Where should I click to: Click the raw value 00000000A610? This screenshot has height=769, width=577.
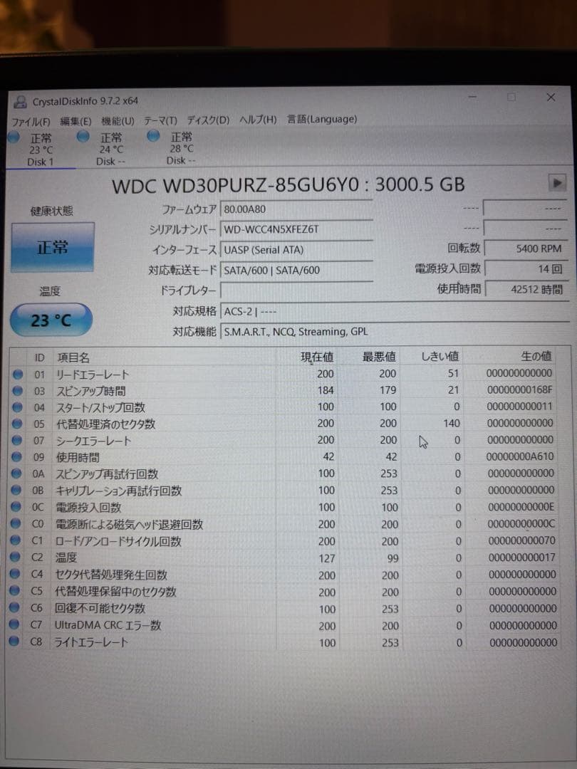point(520,456)
